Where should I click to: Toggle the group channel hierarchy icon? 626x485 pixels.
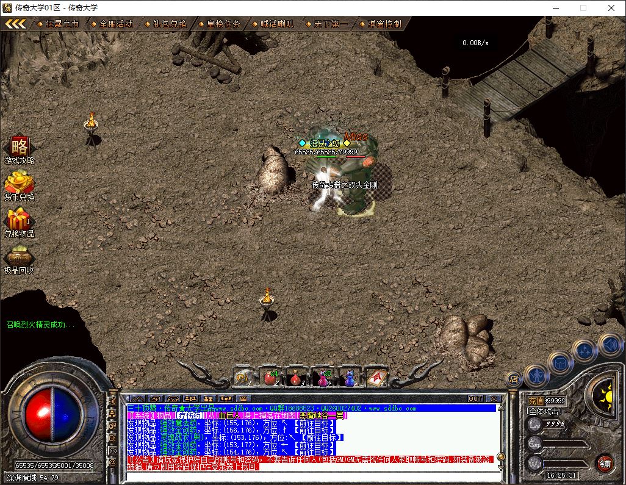113,414
